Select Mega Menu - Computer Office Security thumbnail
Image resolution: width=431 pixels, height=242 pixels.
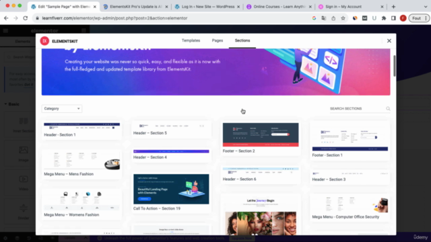350,204
